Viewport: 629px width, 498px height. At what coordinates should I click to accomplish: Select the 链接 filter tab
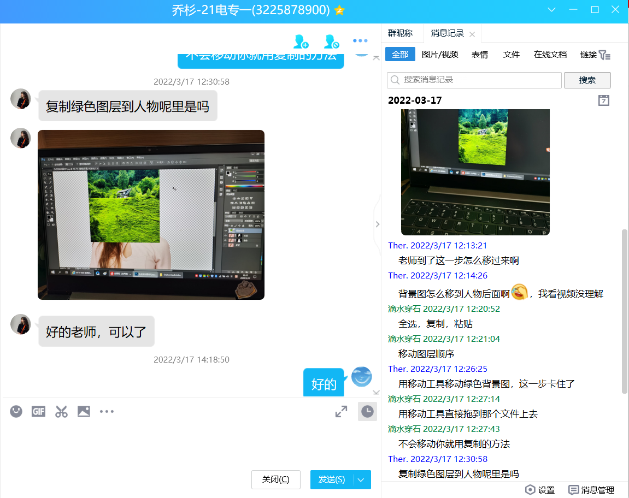588,55
